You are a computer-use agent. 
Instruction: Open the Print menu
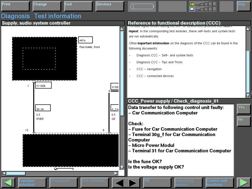click(15, 6)
